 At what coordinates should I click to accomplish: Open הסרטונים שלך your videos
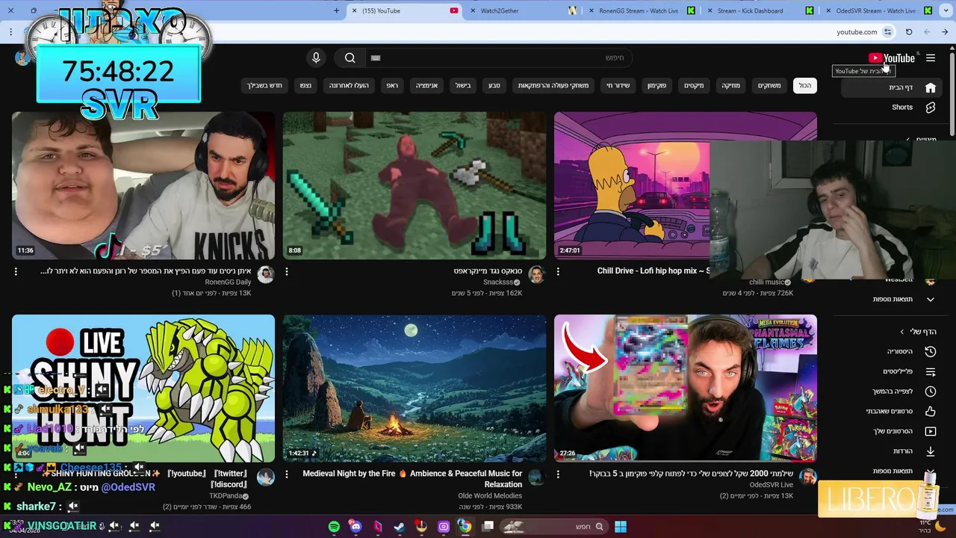click(x=893, y=431)
